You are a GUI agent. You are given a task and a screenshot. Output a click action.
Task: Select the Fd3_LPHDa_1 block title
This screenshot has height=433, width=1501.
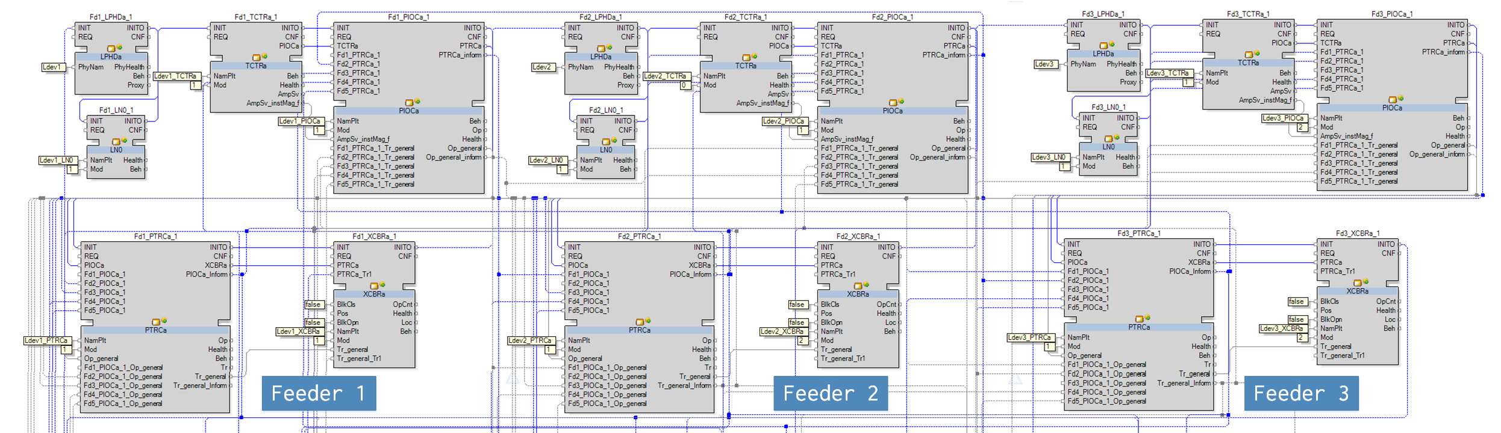[1103, 14]
